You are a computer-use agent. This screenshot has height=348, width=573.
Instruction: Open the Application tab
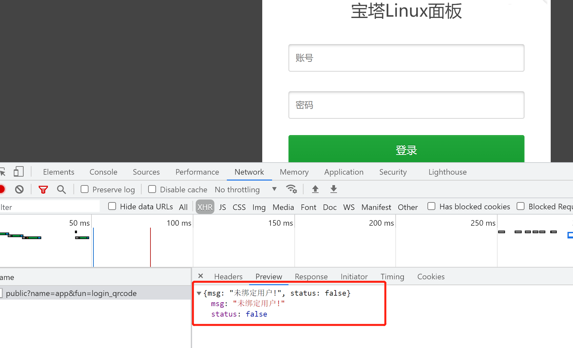pos(344,172)
